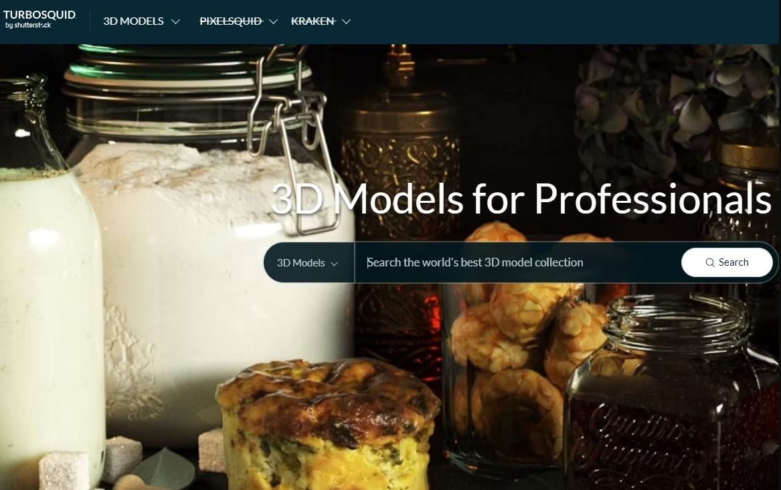
Task: Expand the chevron next to KRAKEN
Action: 346,22
